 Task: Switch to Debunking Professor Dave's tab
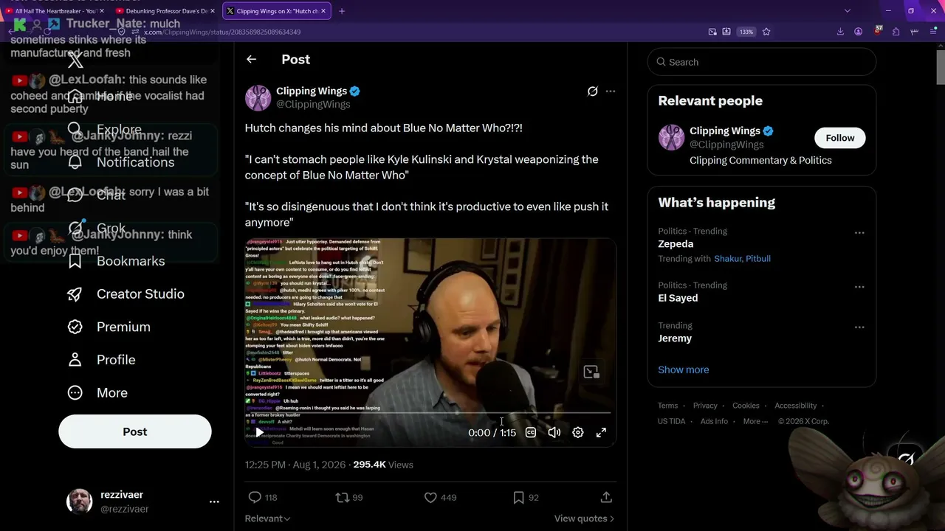166,11
